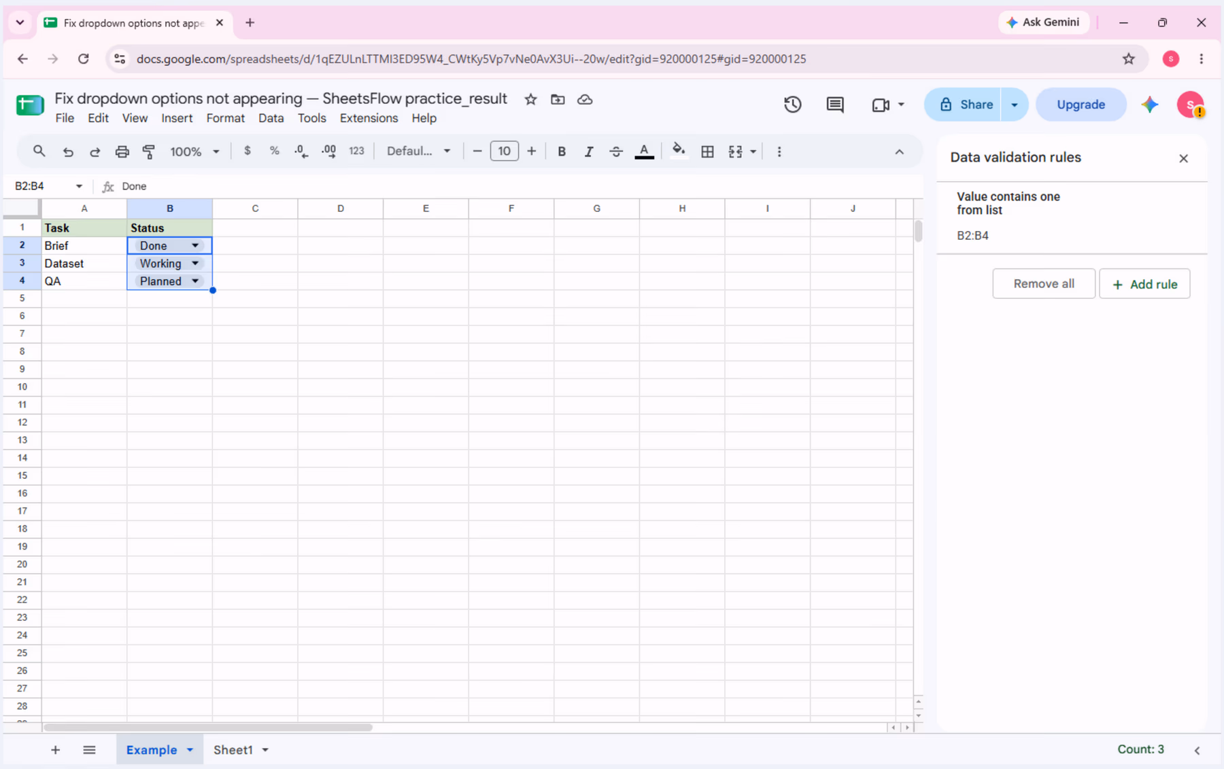Click the print icon
The height and width of the screenshot is (769, 1224).
coord(122,151)
